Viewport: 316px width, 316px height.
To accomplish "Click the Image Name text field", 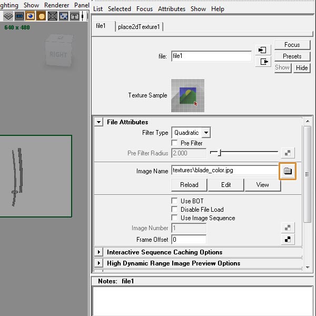I will [x=225, y=170].
